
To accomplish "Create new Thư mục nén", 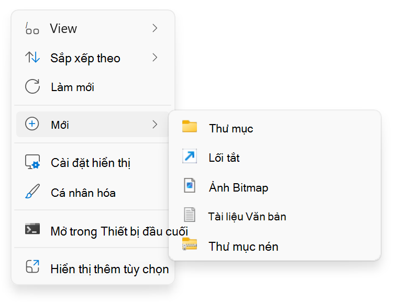I will click(275, 246).
